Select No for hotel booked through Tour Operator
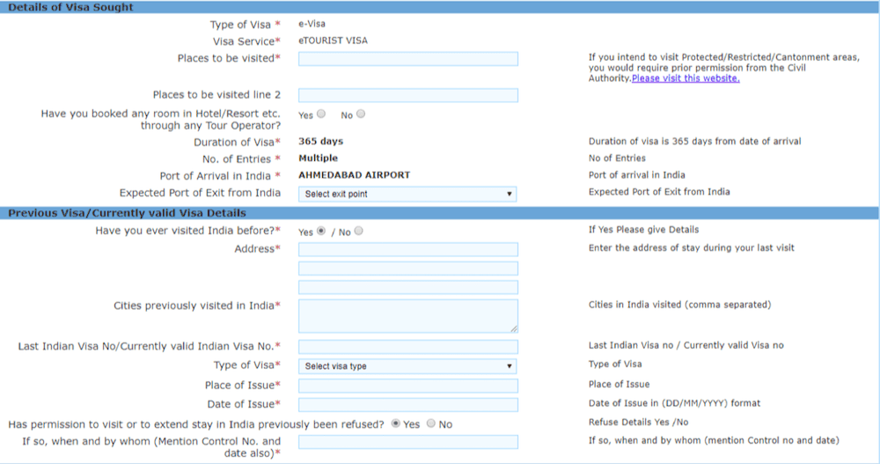This screenshot has width=880, height=464. point(361,114)
